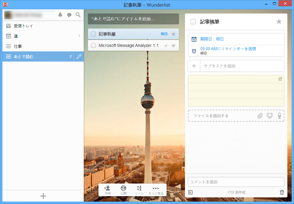Expand the note with the pop-out icon
The height and width of the screenshot is (204, 294).
pos(280,79)
